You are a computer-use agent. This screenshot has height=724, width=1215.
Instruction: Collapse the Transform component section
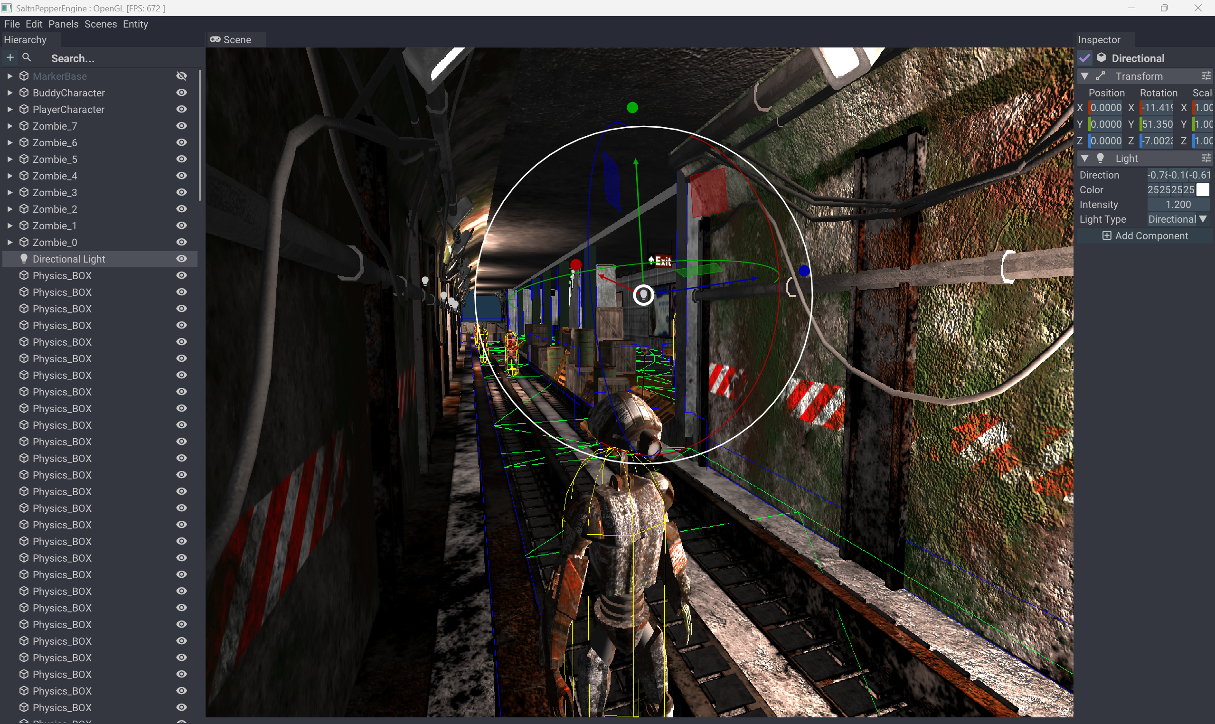[x=1085, y=76]
